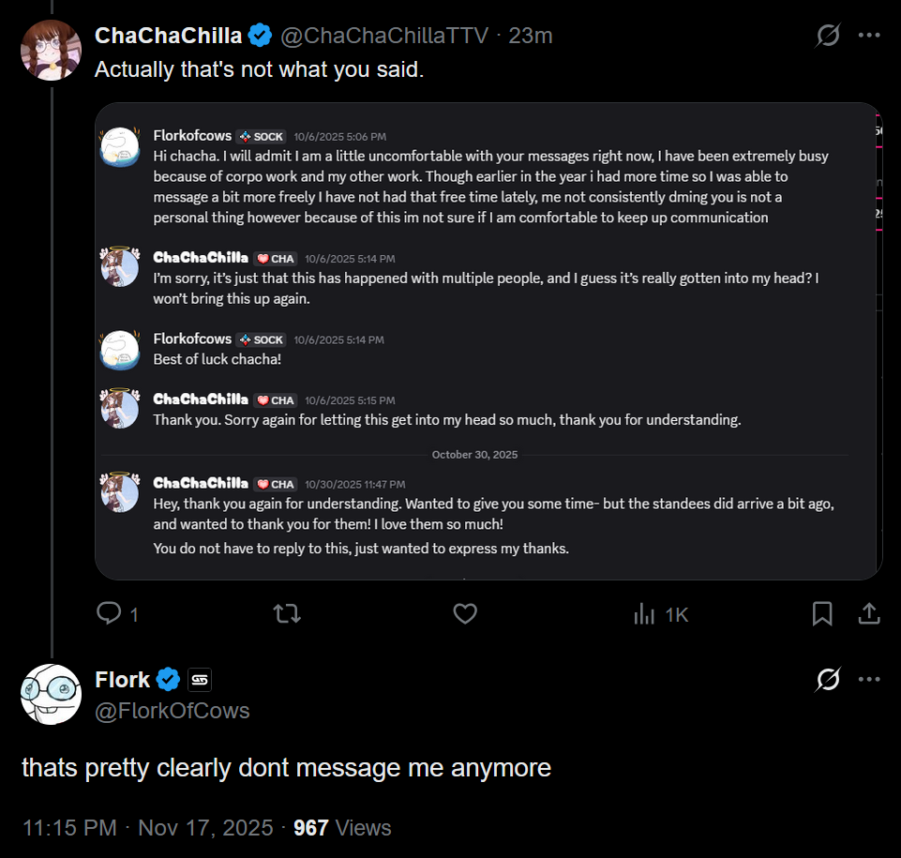Share ChaChaChilla's tweet

click(x=868, y=614)
